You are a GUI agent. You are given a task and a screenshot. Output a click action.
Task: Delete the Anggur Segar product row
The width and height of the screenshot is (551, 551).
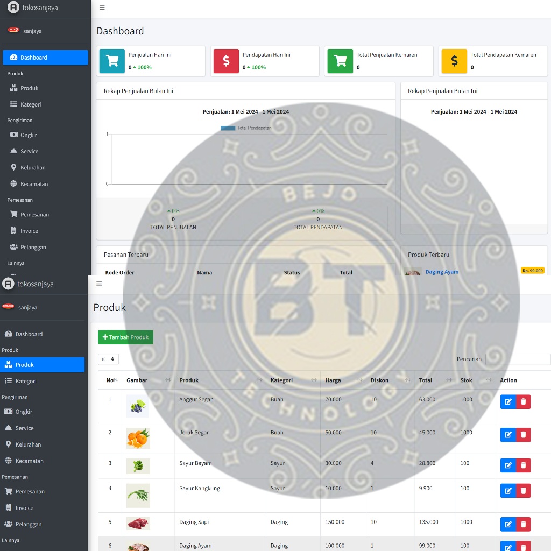click(523, 401)
